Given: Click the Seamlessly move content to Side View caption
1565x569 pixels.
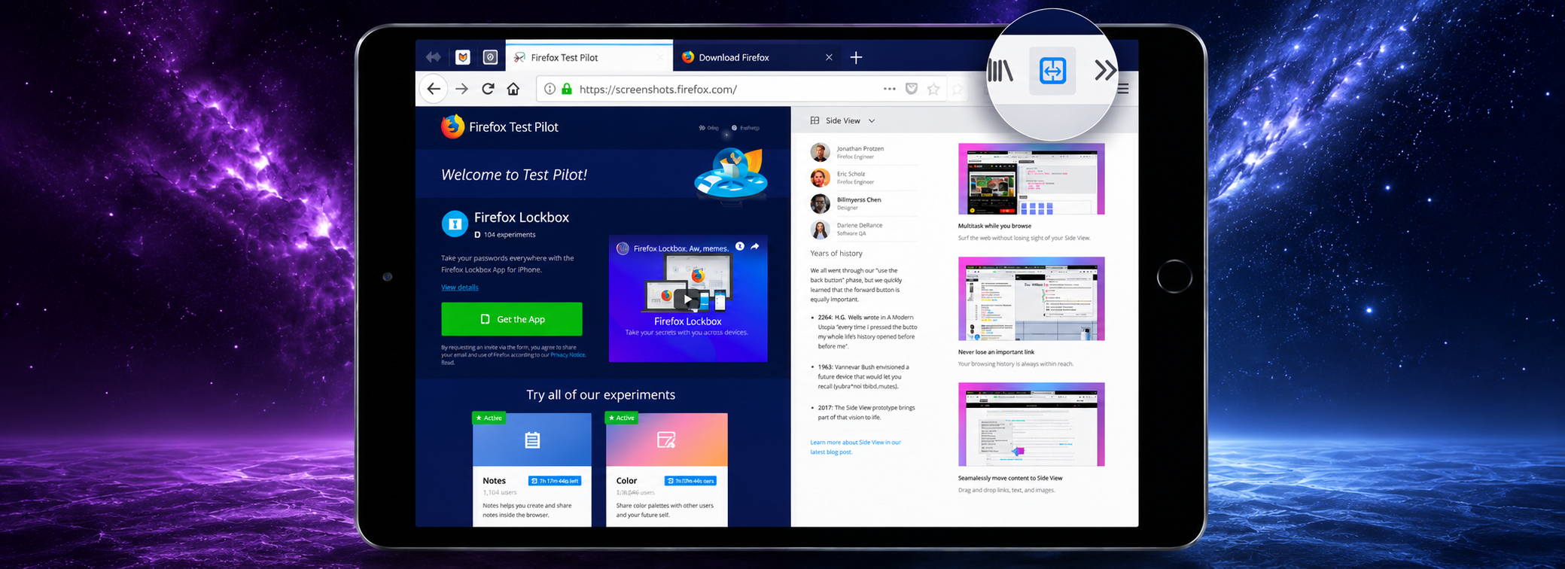Looking at the screenshot, I should [1010, 478].
